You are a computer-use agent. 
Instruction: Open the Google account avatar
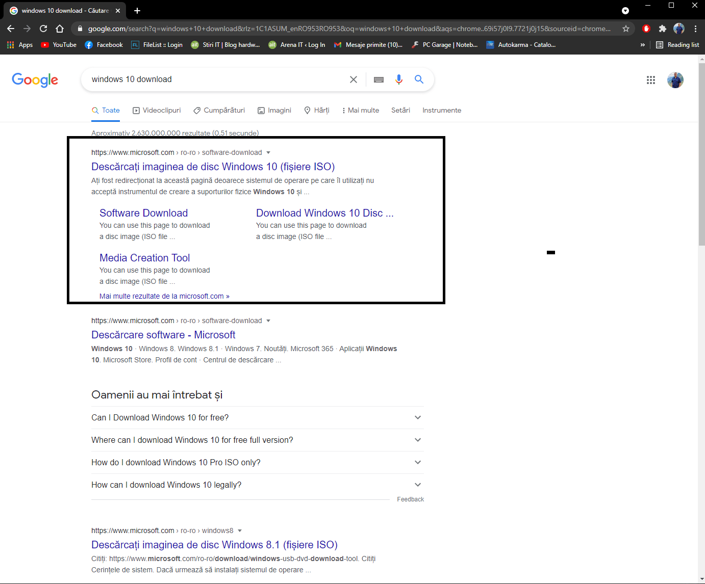675,80
